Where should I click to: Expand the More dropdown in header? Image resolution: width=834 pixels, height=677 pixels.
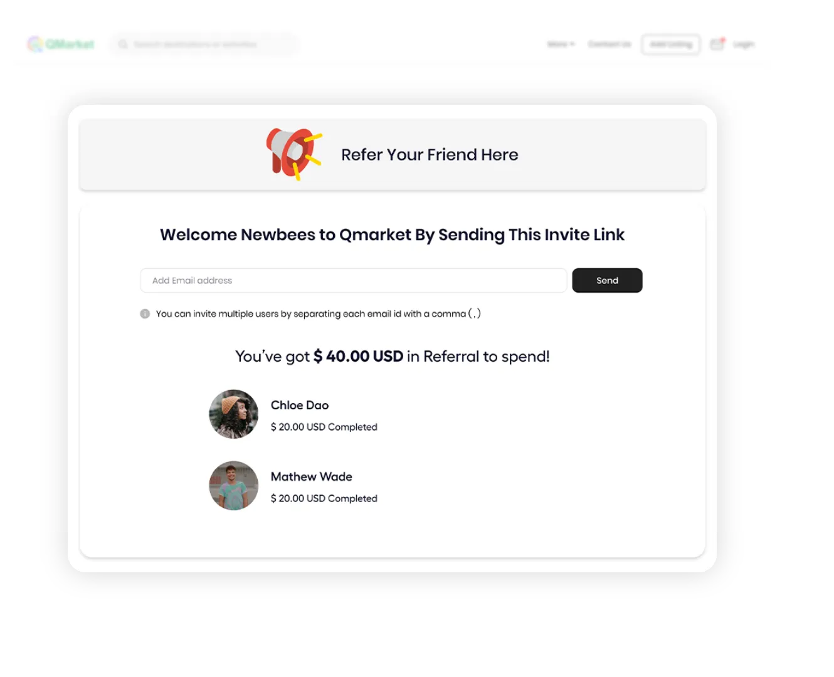(x=561, y=44)
